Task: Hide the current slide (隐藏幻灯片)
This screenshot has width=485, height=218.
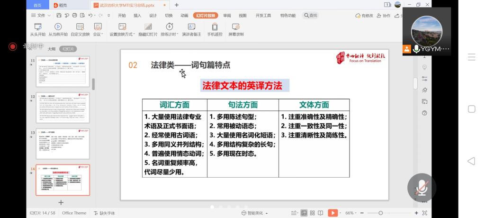Action: click(x=148, y=29)
